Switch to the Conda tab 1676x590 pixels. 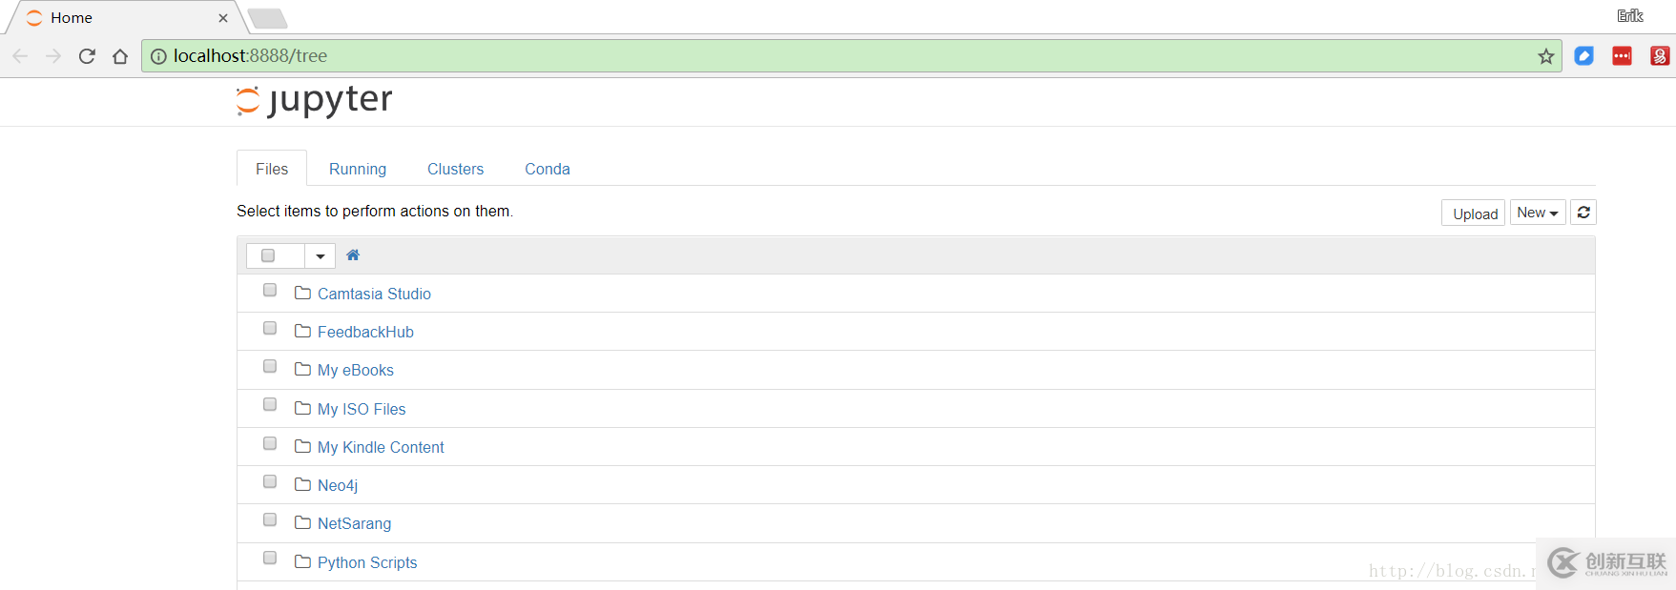click(x=548, y=169)
